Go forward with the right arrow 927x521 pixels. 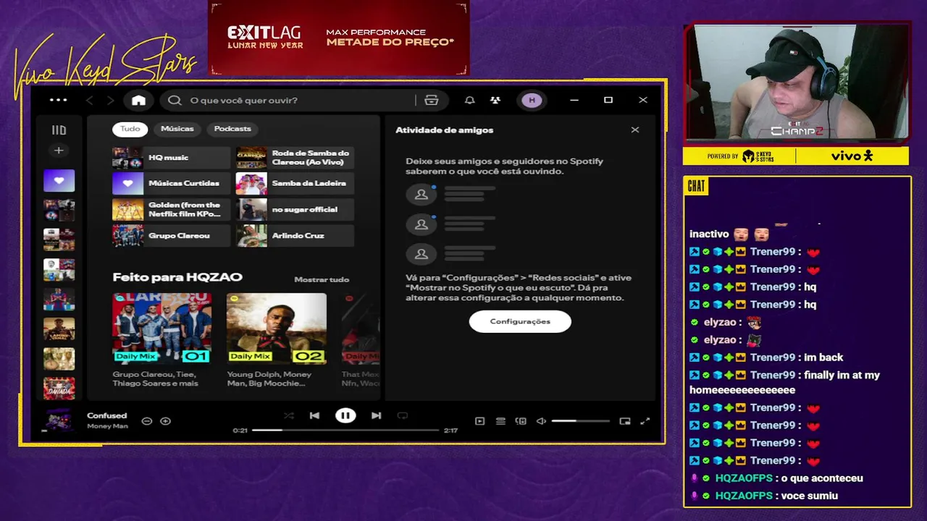point(110,100)
